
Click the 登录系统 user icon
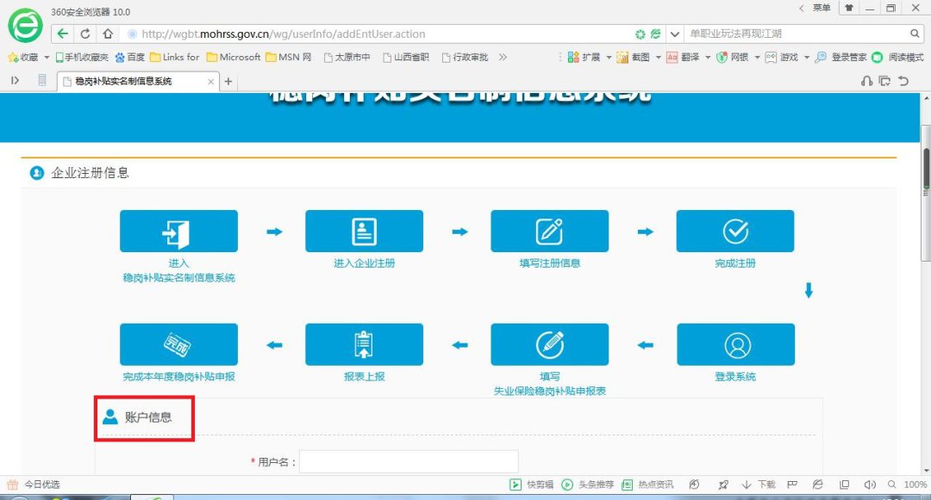click(x=734, y=344)
